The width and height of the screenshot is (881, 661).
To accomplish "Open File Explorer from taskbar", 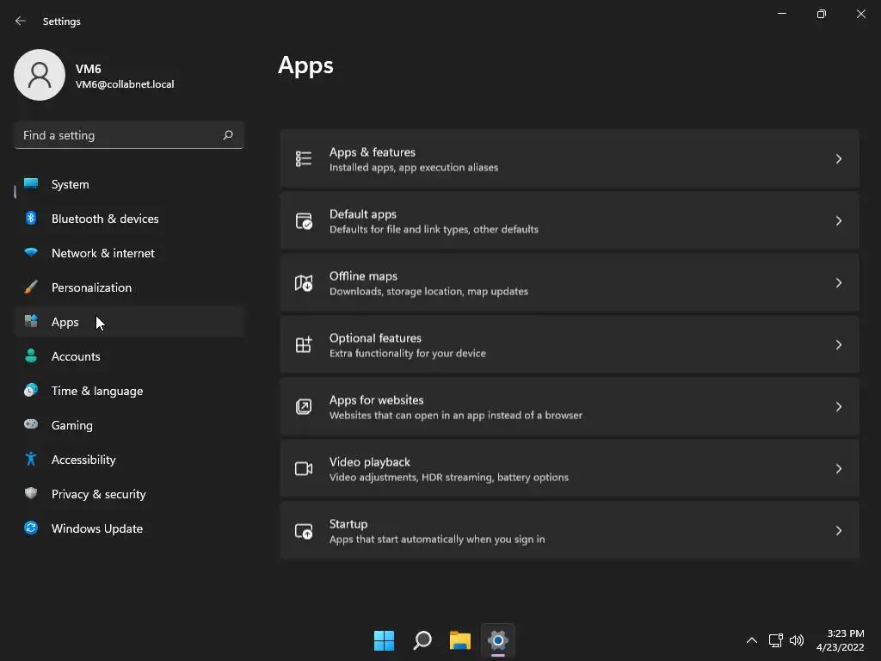I will click(460, 640).
